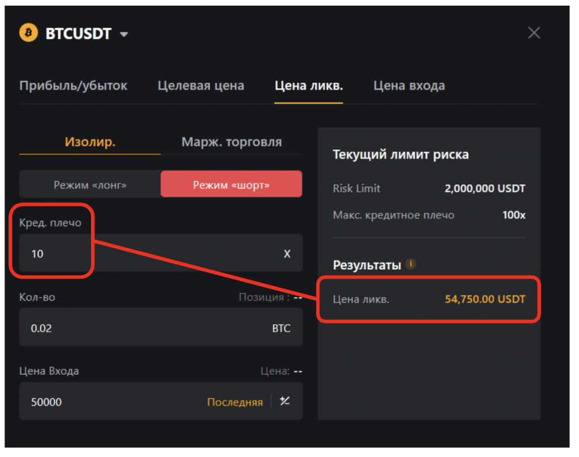The height and width of the screenshot is (457, 579).
Task: Click the Цена: -- label
Action: point(281,371)
